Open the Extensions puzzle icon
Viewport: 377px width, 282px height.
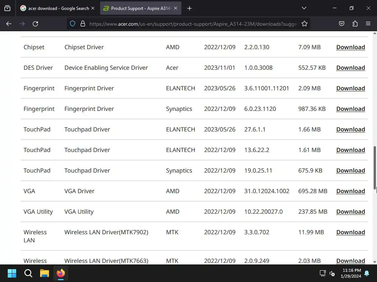[x=355, y=24]
